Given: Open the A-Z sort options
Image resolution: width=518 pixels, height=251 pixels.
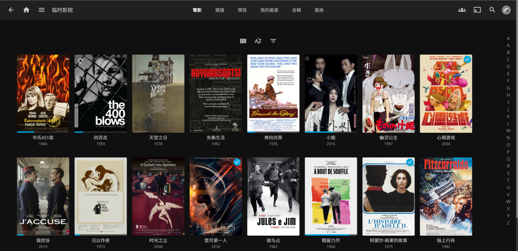Looking at the screenshot, I should (x=258, y=41).
